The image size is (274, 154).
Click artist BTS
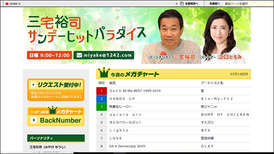[206, 131]
